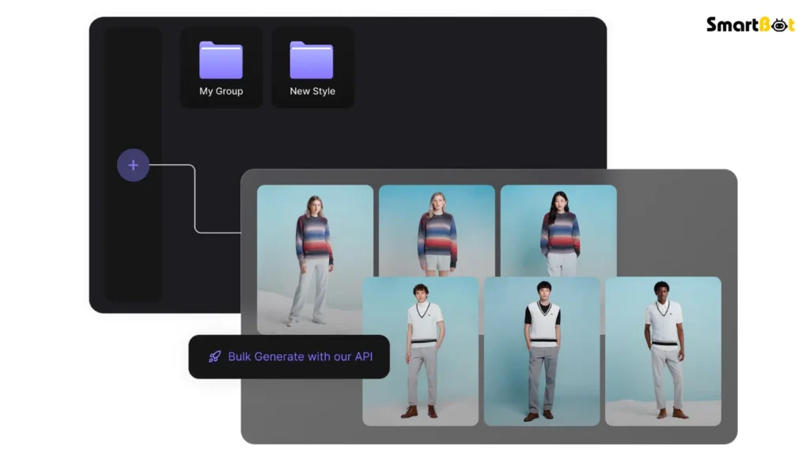Open the New Style folder icon
Image resolution: width=810 pixels, height=456 pixels.
(312, 60)
